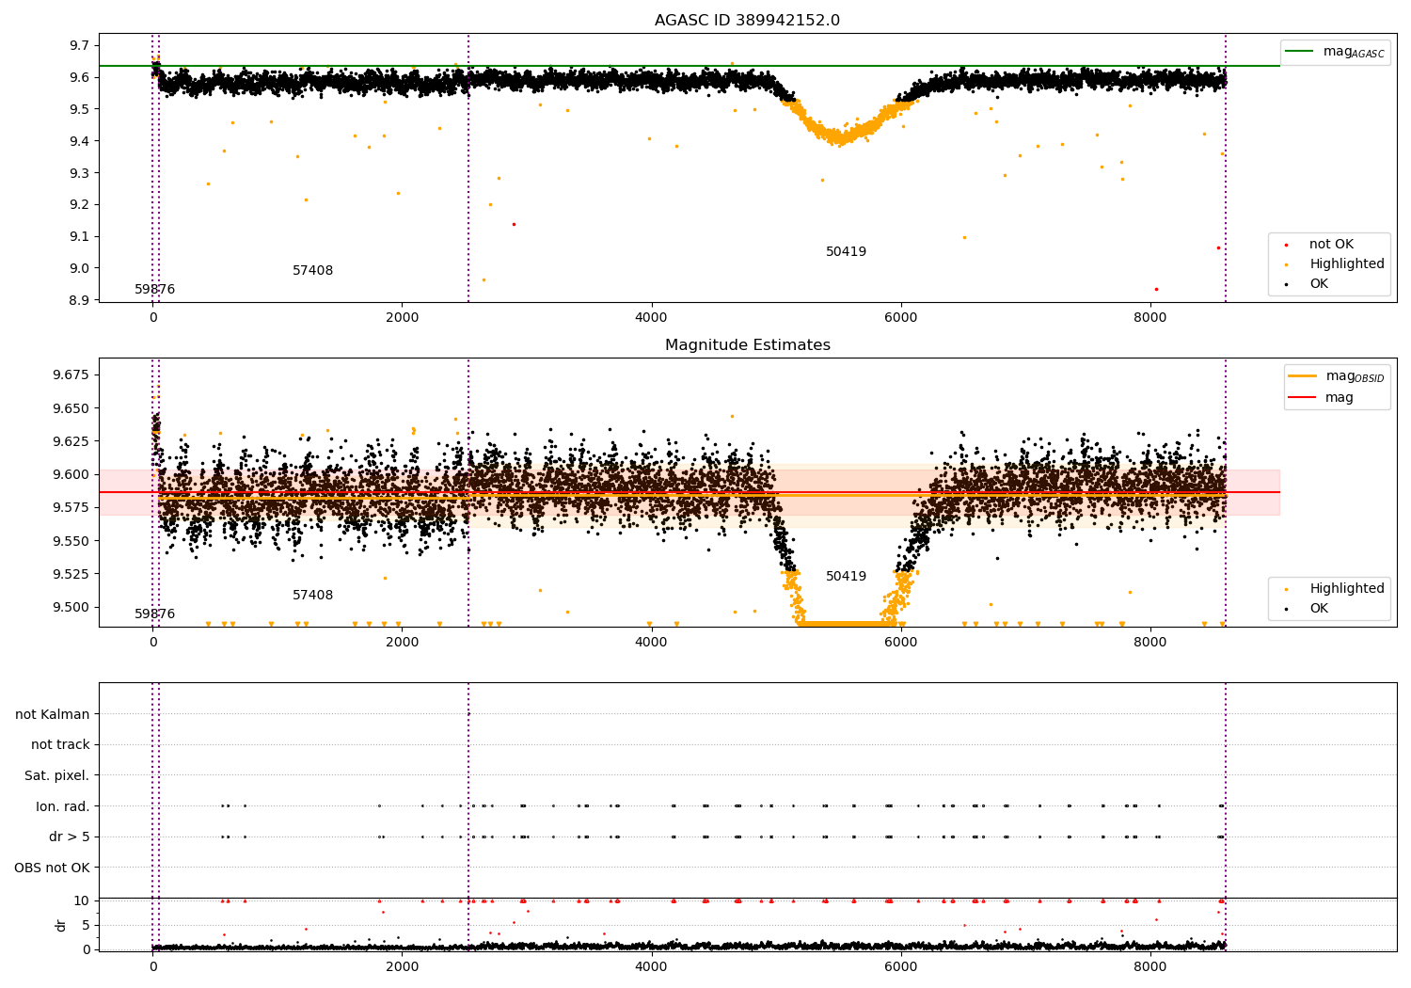The image size is (1411, 988).
Task: Click annotation "50419" in Magnitude Estimates plot
Action: tap(846, 577)
